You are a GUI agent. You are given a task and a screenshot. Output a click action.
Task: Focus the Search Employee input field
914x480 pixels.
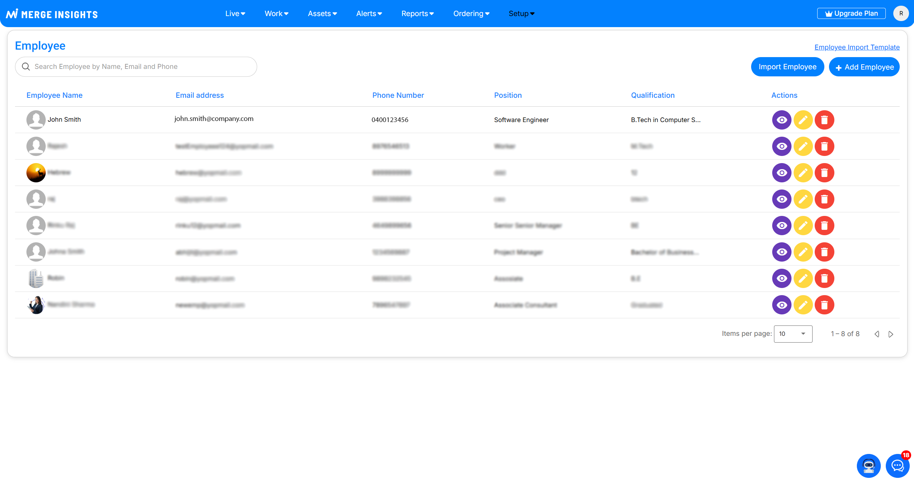[143, 67]
